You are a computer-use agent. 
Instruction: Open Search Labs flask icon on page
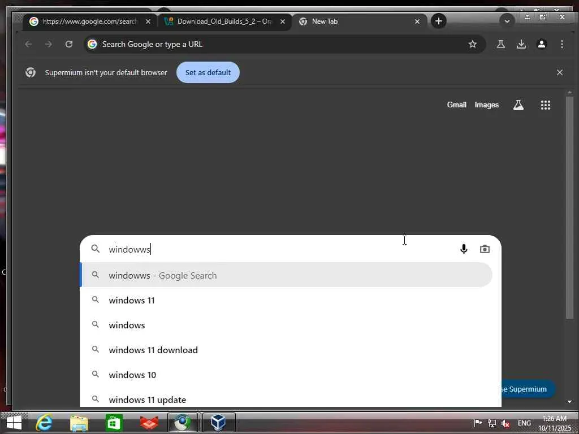tap(518, 105)
